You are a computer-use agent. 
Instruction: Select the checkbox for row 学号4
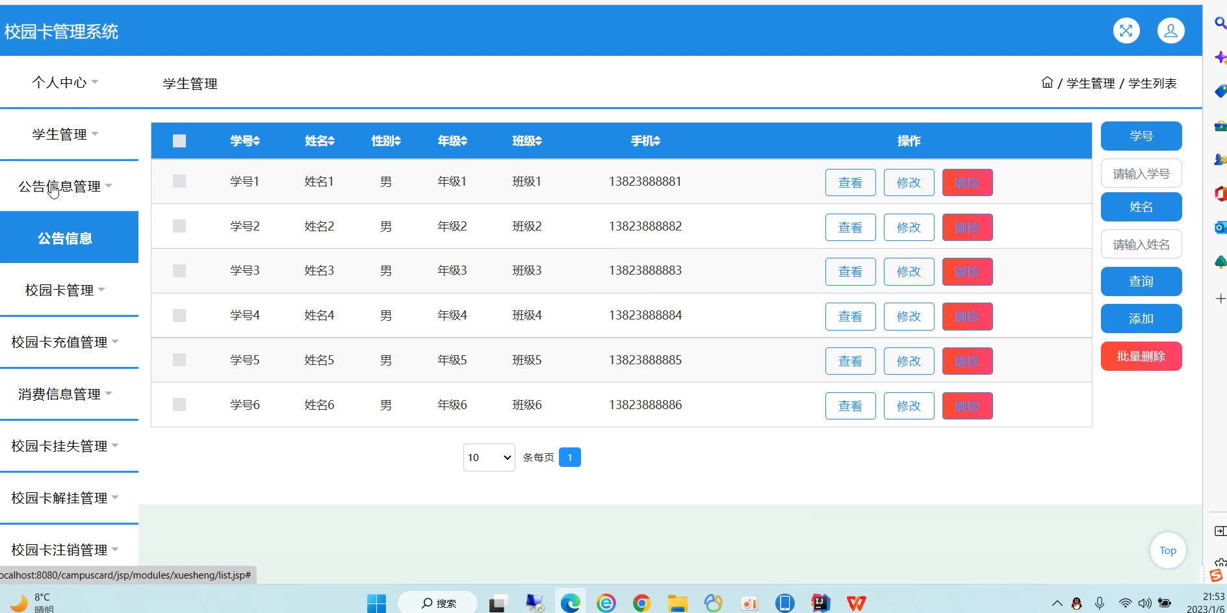[179, 316]
